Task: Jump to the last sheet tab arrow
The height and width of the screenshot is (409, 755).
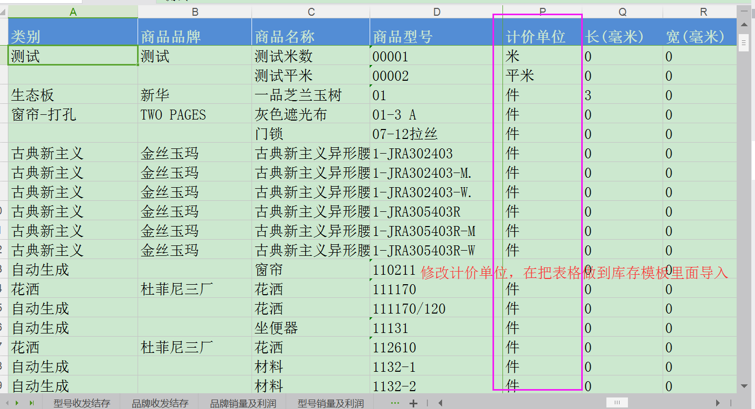Action: pyautogui.click(x=31, y=403)
